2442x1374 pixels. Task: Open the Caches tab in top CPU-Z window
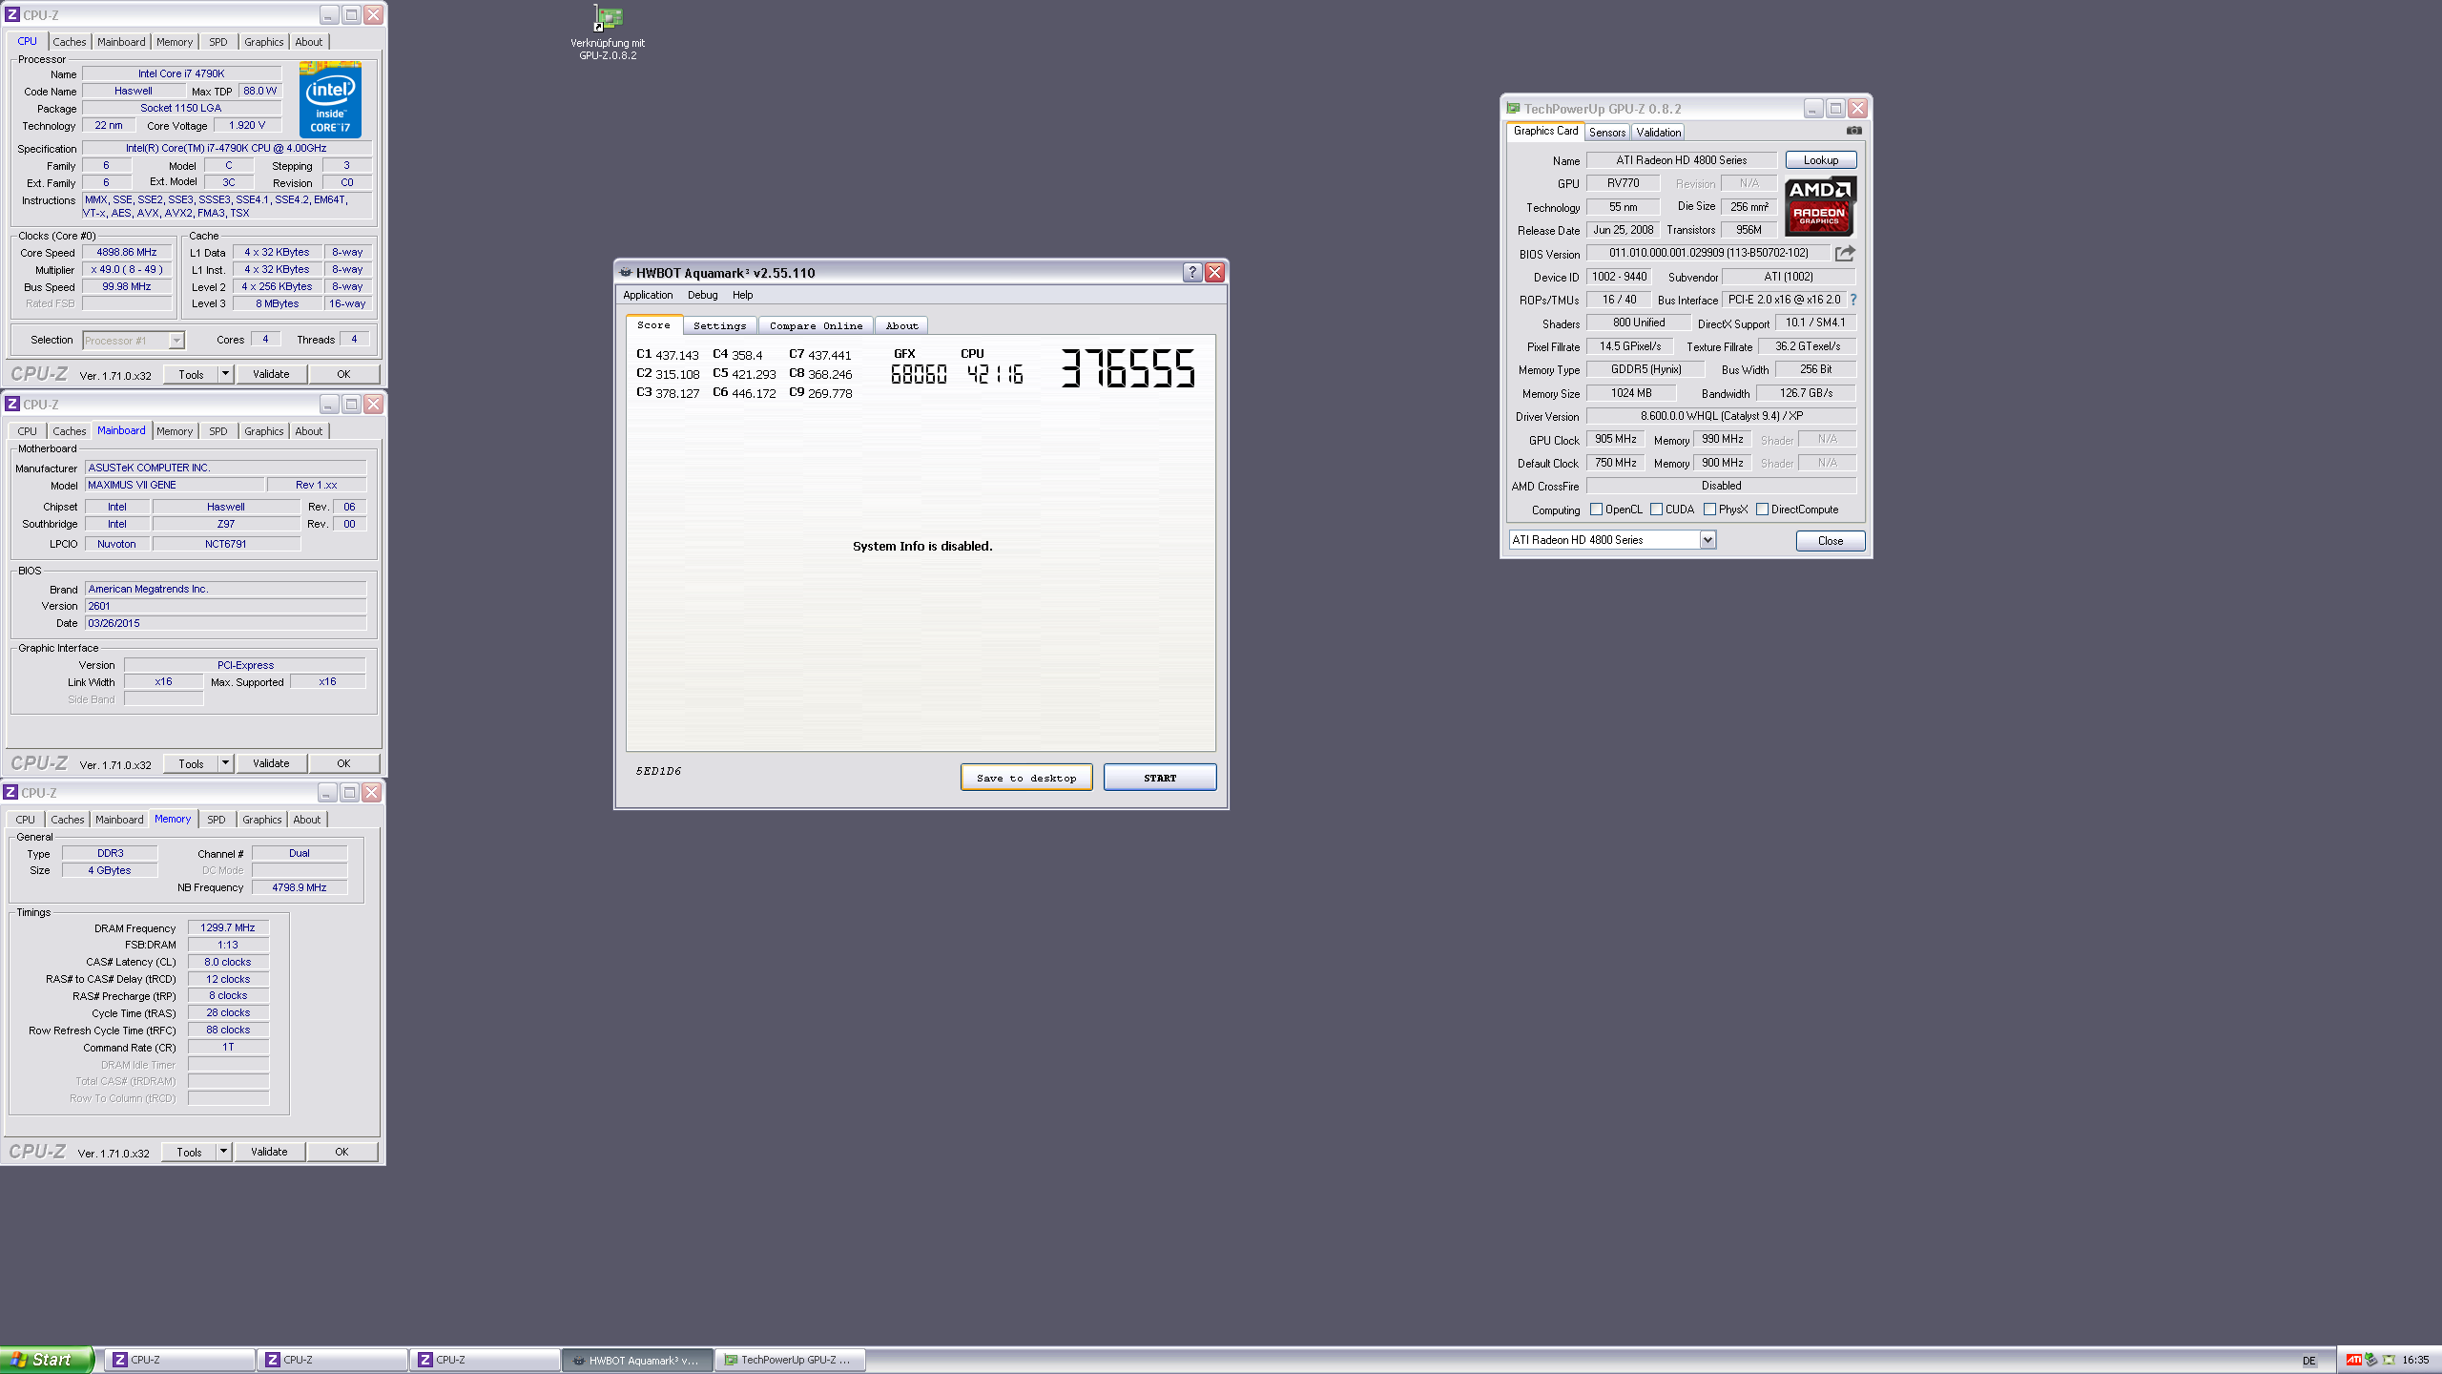69,42
